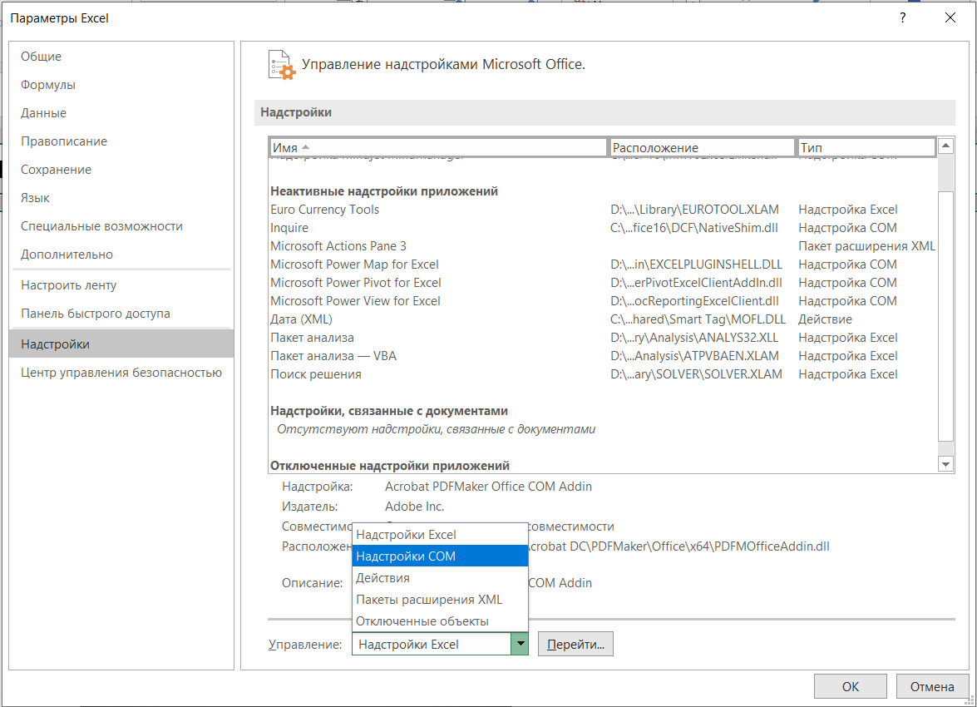Choose Пакеты расширения XML option
Viewport: 977px width, 707px height.
coord(440,599)
